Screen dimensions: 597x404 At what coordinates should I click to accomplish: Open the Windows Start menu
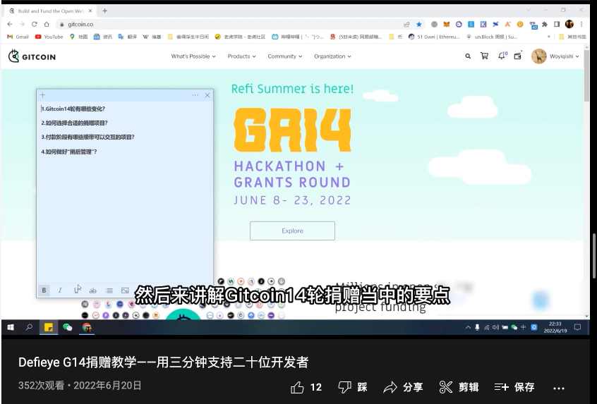(x=11, y=328)
